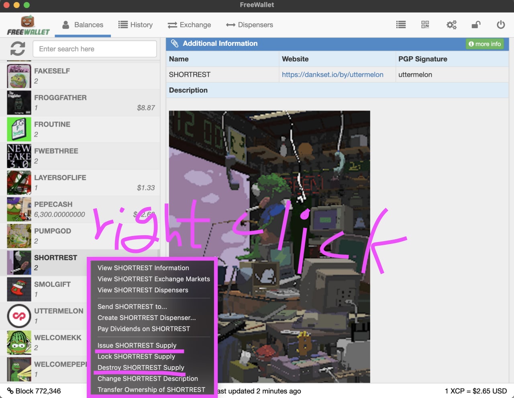The width and height of the screenshot is (514, 398).
Task: Click the WELCOMEPEPE thumbnail
Action: click(x=19, y=369)
